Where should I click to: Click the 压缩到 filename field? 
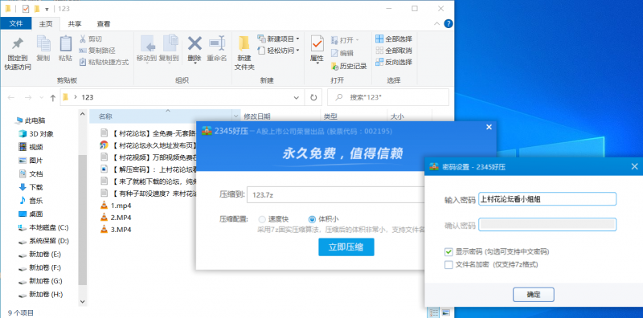click(335, 194)
